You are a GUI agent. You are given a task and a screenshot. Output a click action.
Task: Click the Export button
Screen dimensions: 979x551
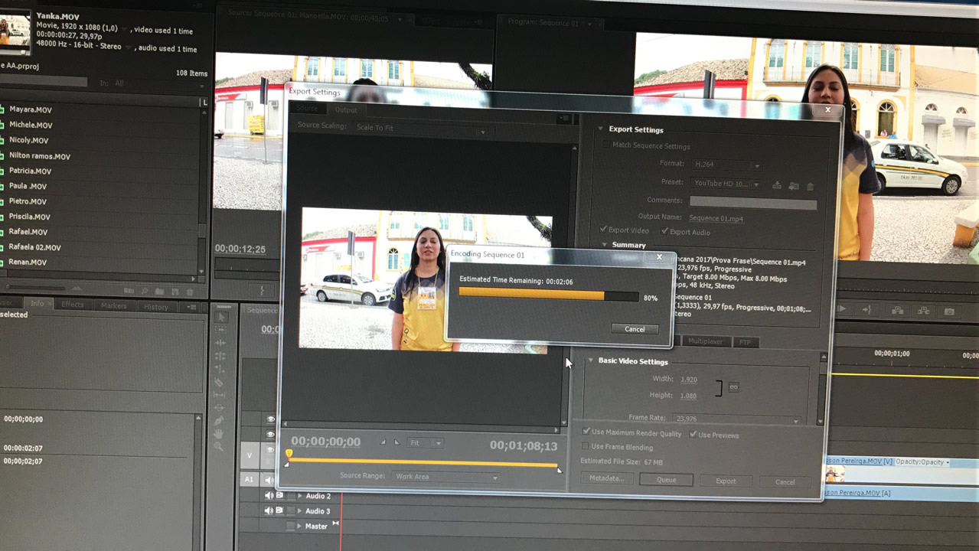pos(726,481)
